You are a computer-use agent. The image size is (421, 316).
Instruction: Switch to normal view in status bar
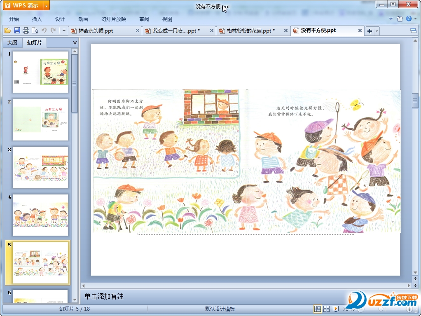pyautogui.click(x=317, y=309)
